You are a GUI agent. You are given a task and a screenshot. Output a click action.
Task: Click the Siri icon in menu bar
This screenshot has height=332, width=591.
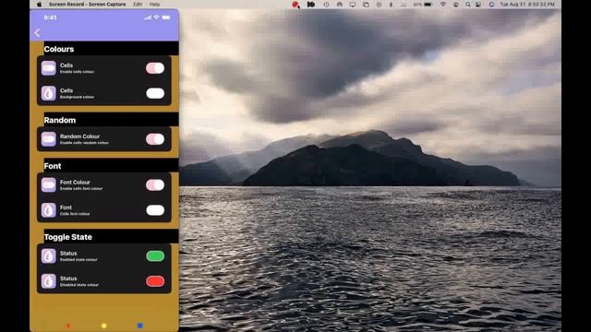(x=491, y=5)
